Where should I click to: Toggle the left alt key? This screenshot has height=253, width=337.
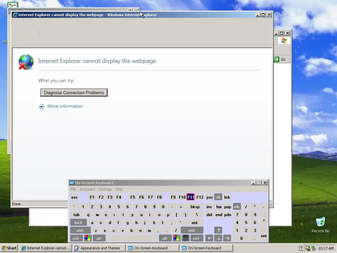coord(98,239)
